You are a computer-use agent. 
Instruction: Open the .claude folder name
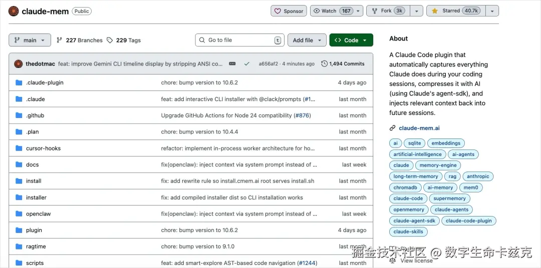pyautogui.click(x=35, y=99)
